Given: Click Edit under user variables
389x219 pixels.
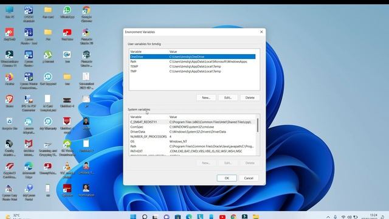Looking at the screenshot, I should tap(228, 97).
